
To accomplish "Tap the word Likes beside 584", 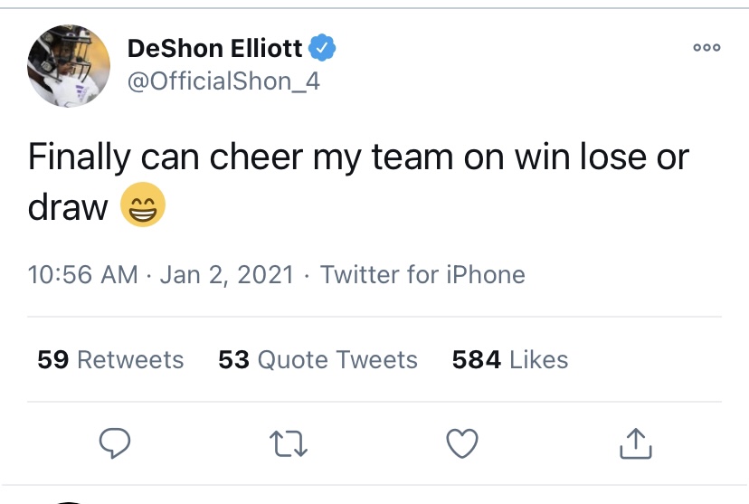I will click(x=539, y=359).
